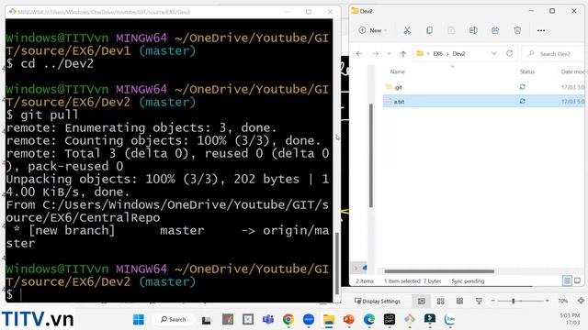Open the See more ellipsis menu
The height and width of the screenshot is (330, 588).
click(x=541, y=30)
